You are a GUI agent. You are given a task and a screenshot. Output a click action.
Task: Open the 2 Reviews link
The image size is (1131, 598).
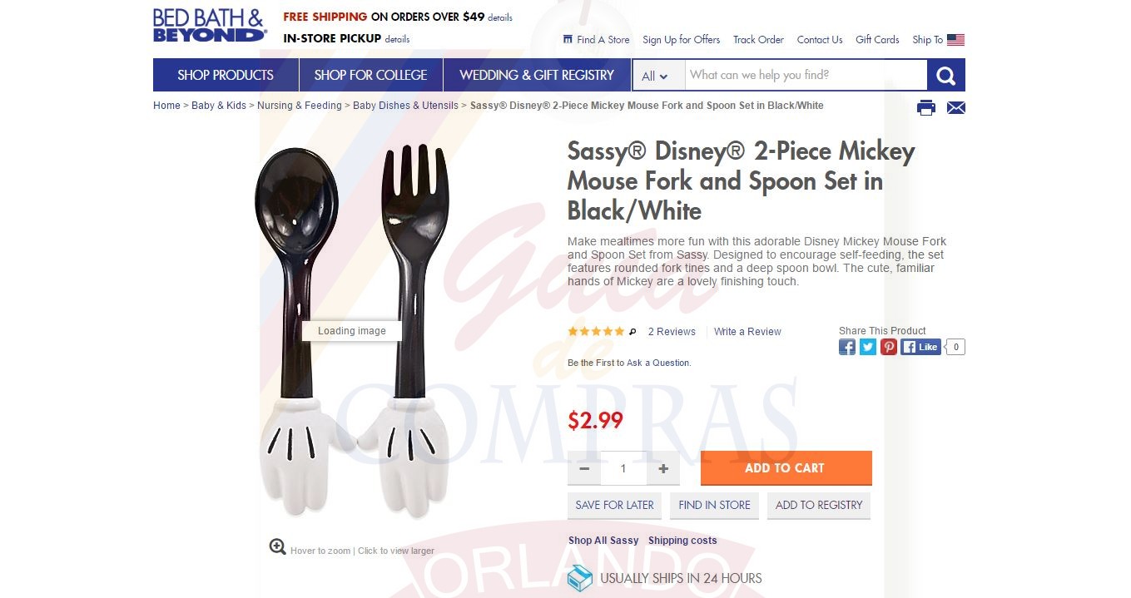tap(672, 332)
